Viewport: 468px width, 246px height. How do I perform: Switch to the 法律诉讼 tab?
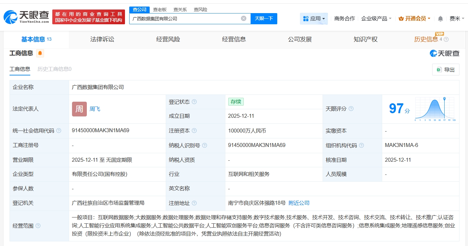[102, 39]
